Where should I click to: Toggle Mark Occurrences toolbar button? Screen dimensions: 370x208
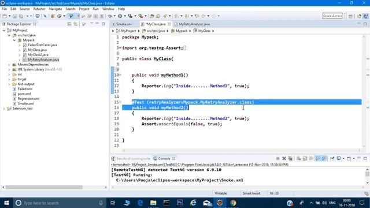point(77,16)
